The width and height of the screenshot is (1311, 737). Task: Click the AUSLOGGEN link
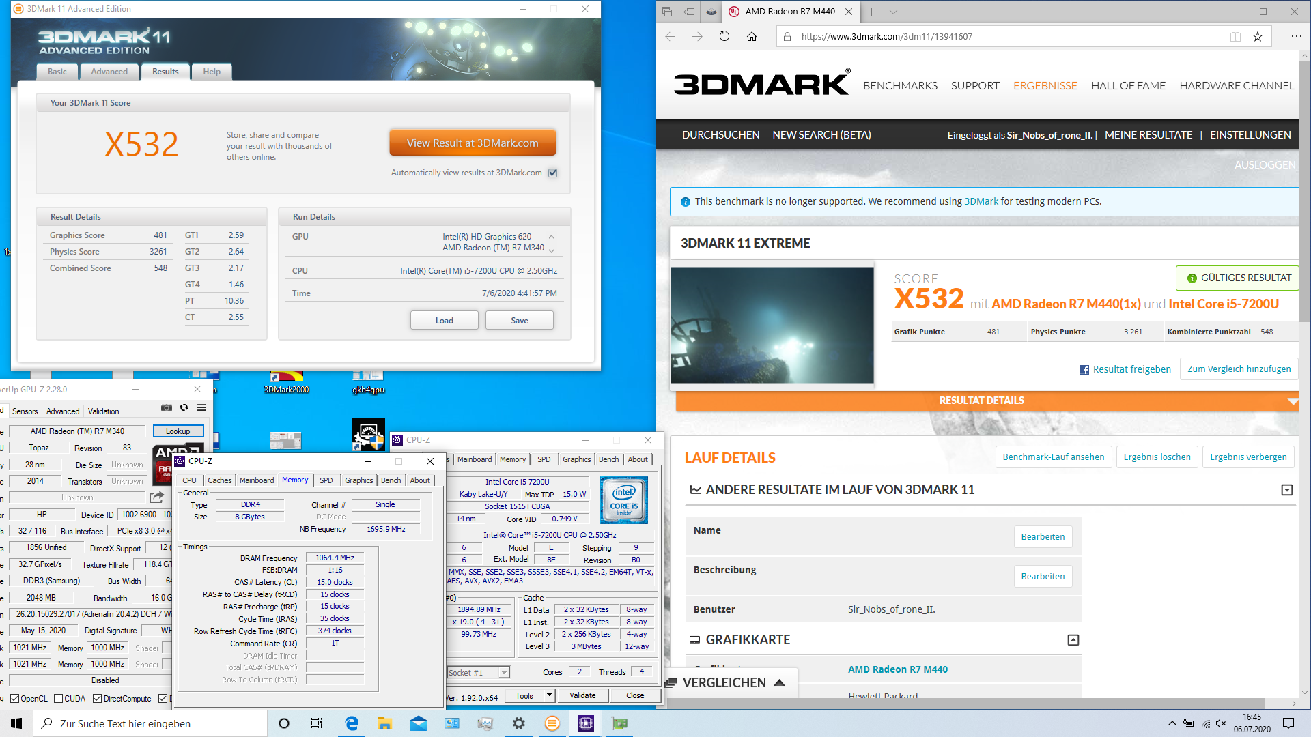point(1265,165)
